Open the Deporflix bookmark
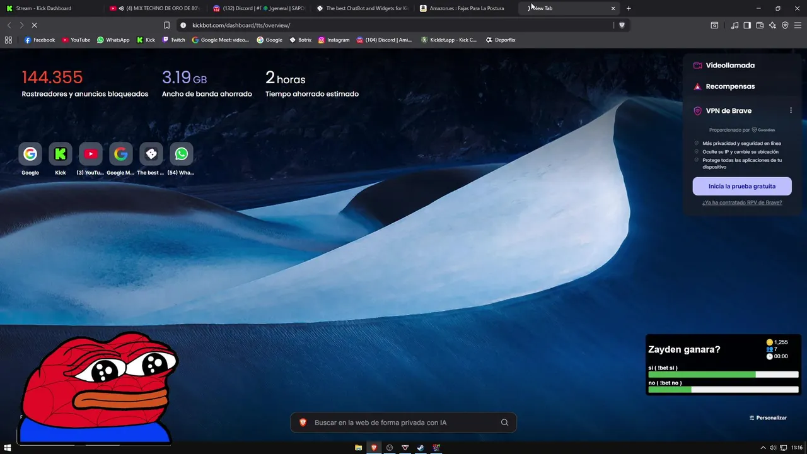The image size is (807, 454). point(501,40)
